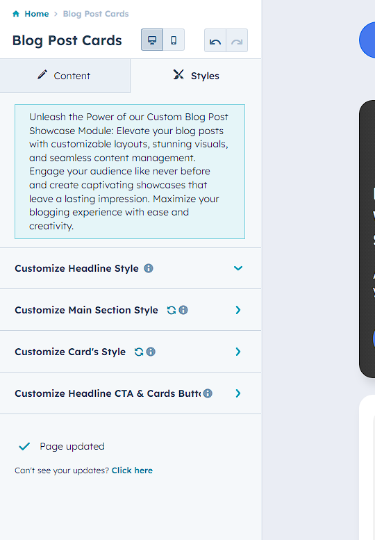Switch to mobile preview mode
The image size is (375, 540).
pyautogui.click(x=174, y=40)
